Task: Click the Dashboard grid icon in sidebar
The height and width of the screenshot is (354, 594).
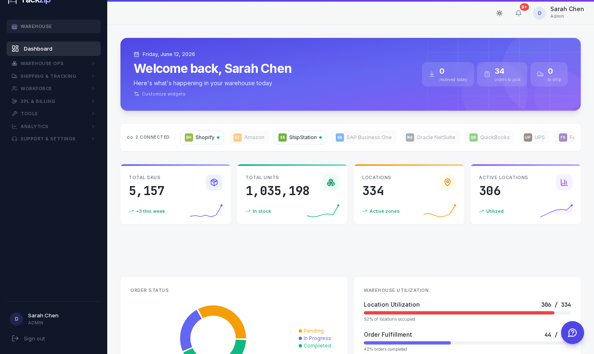Action: pyautogui.click(x=15, y=49)
